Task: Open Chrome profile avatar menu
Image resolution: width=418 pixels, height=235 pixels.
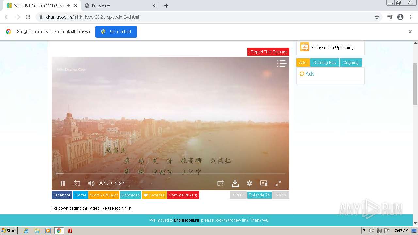Action: pos(400,17)
